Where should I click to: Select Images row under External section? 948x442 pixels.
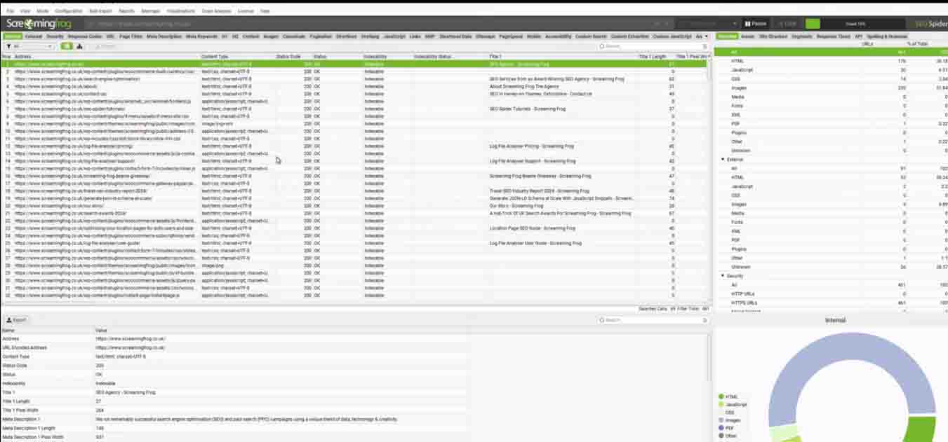[x=832, y=205]
